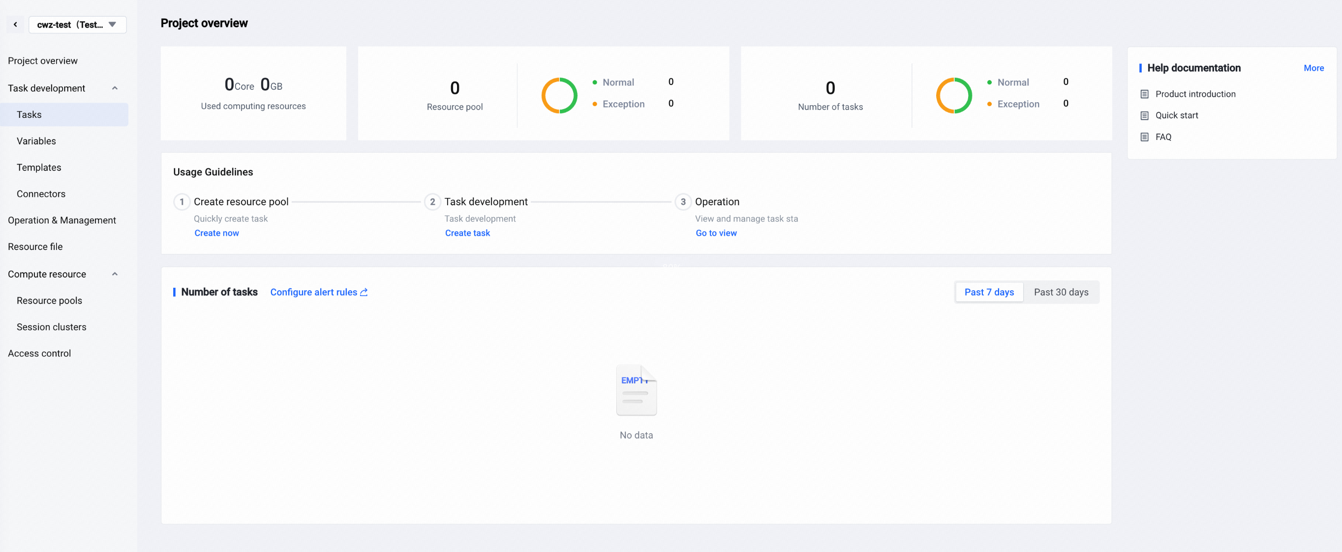Collapse the Task development section chevron
Screen dimensions: 1342x552
(115, 88)
